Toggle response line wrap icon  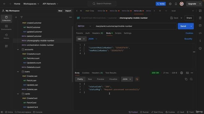coord(137,79)
